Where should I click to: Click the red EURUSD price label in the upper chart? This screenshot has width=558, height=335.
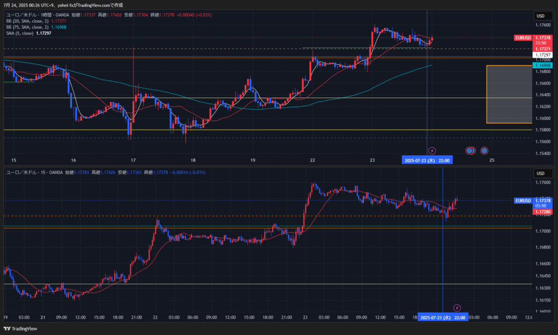(523, 38)
